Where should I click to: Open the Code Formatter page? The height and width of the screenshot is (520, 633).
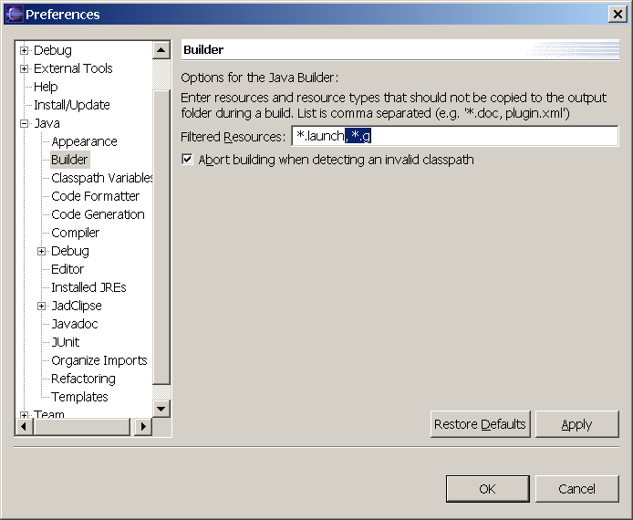95,196
